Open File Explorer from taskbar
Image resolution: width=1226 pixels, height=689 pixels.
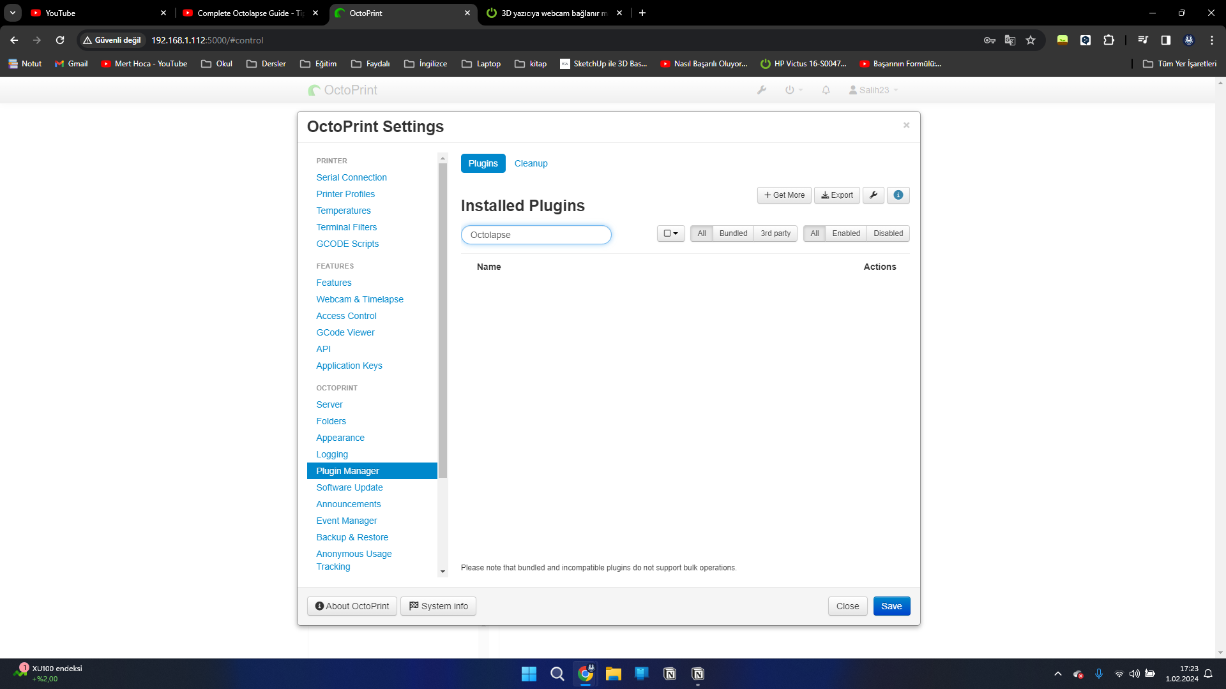613,674
